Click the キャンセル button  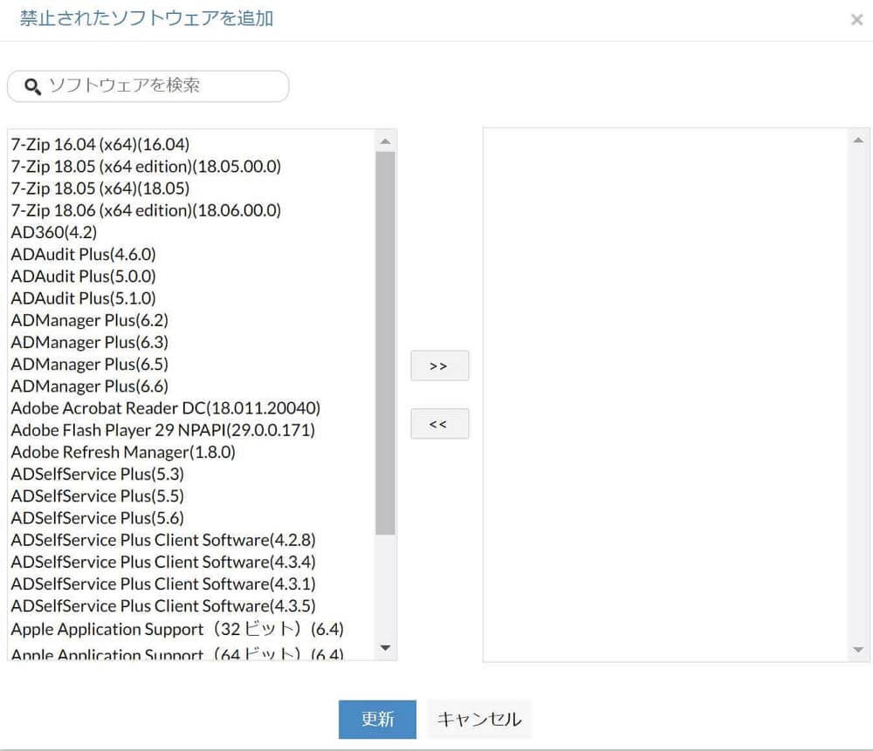(478, 719)
